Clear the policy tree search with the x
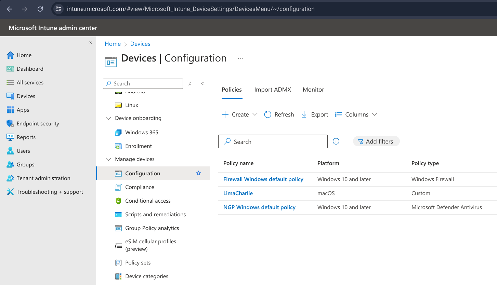 pos(189,83)
